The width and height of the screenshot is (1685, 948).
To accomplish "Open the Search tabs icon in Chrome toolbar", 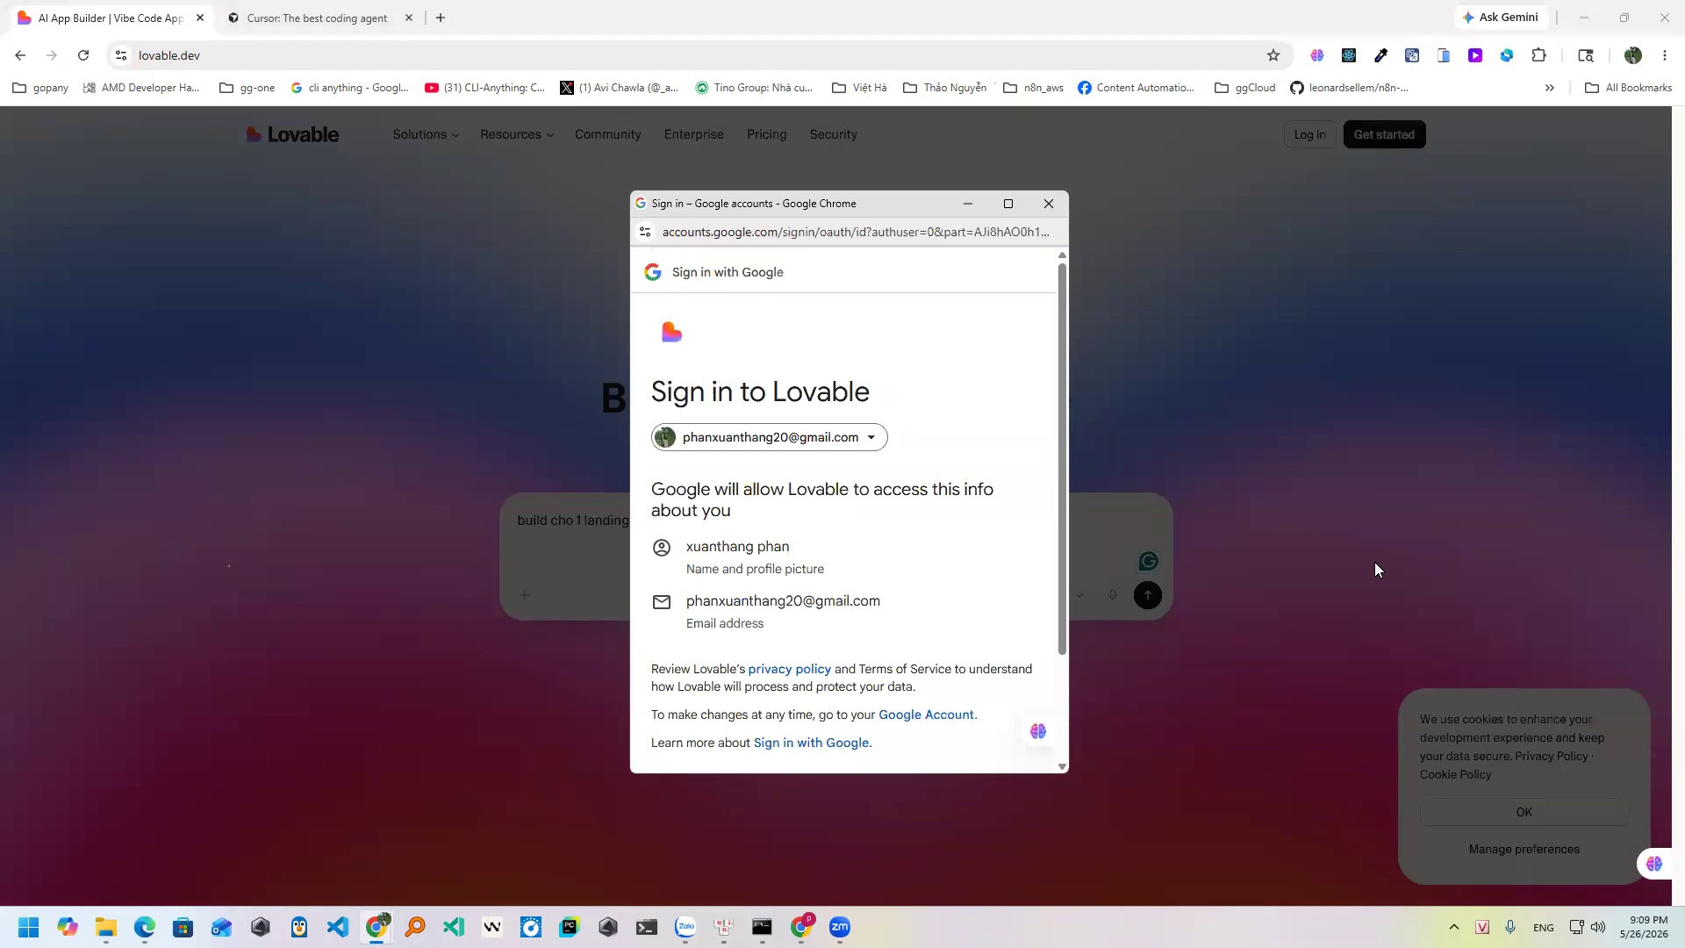I will [x=1586, y=55].
